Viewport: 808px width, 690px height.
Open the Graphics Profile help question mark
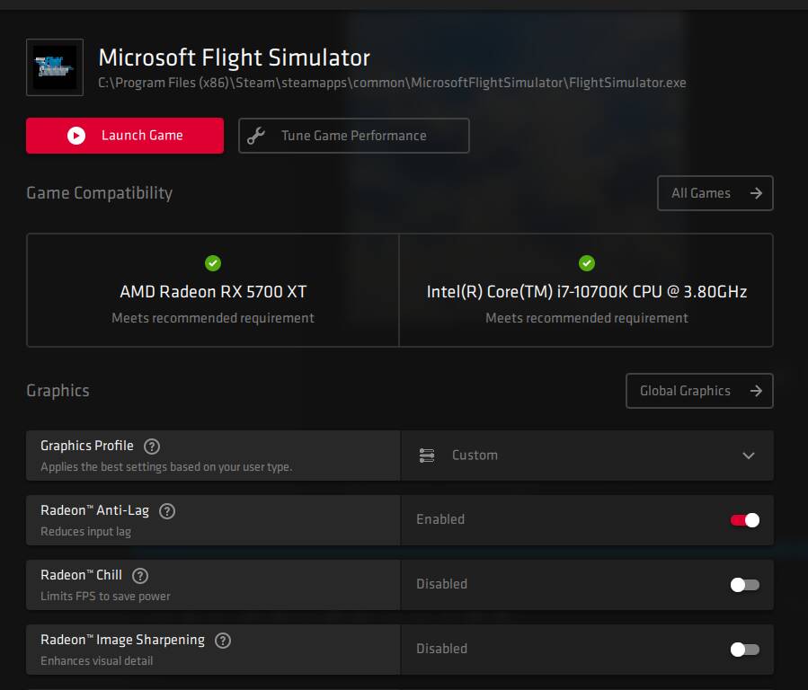point(152,446)
